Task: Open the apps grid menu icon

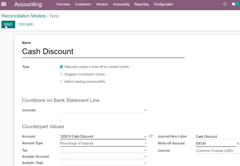Action: click(4, 4)
